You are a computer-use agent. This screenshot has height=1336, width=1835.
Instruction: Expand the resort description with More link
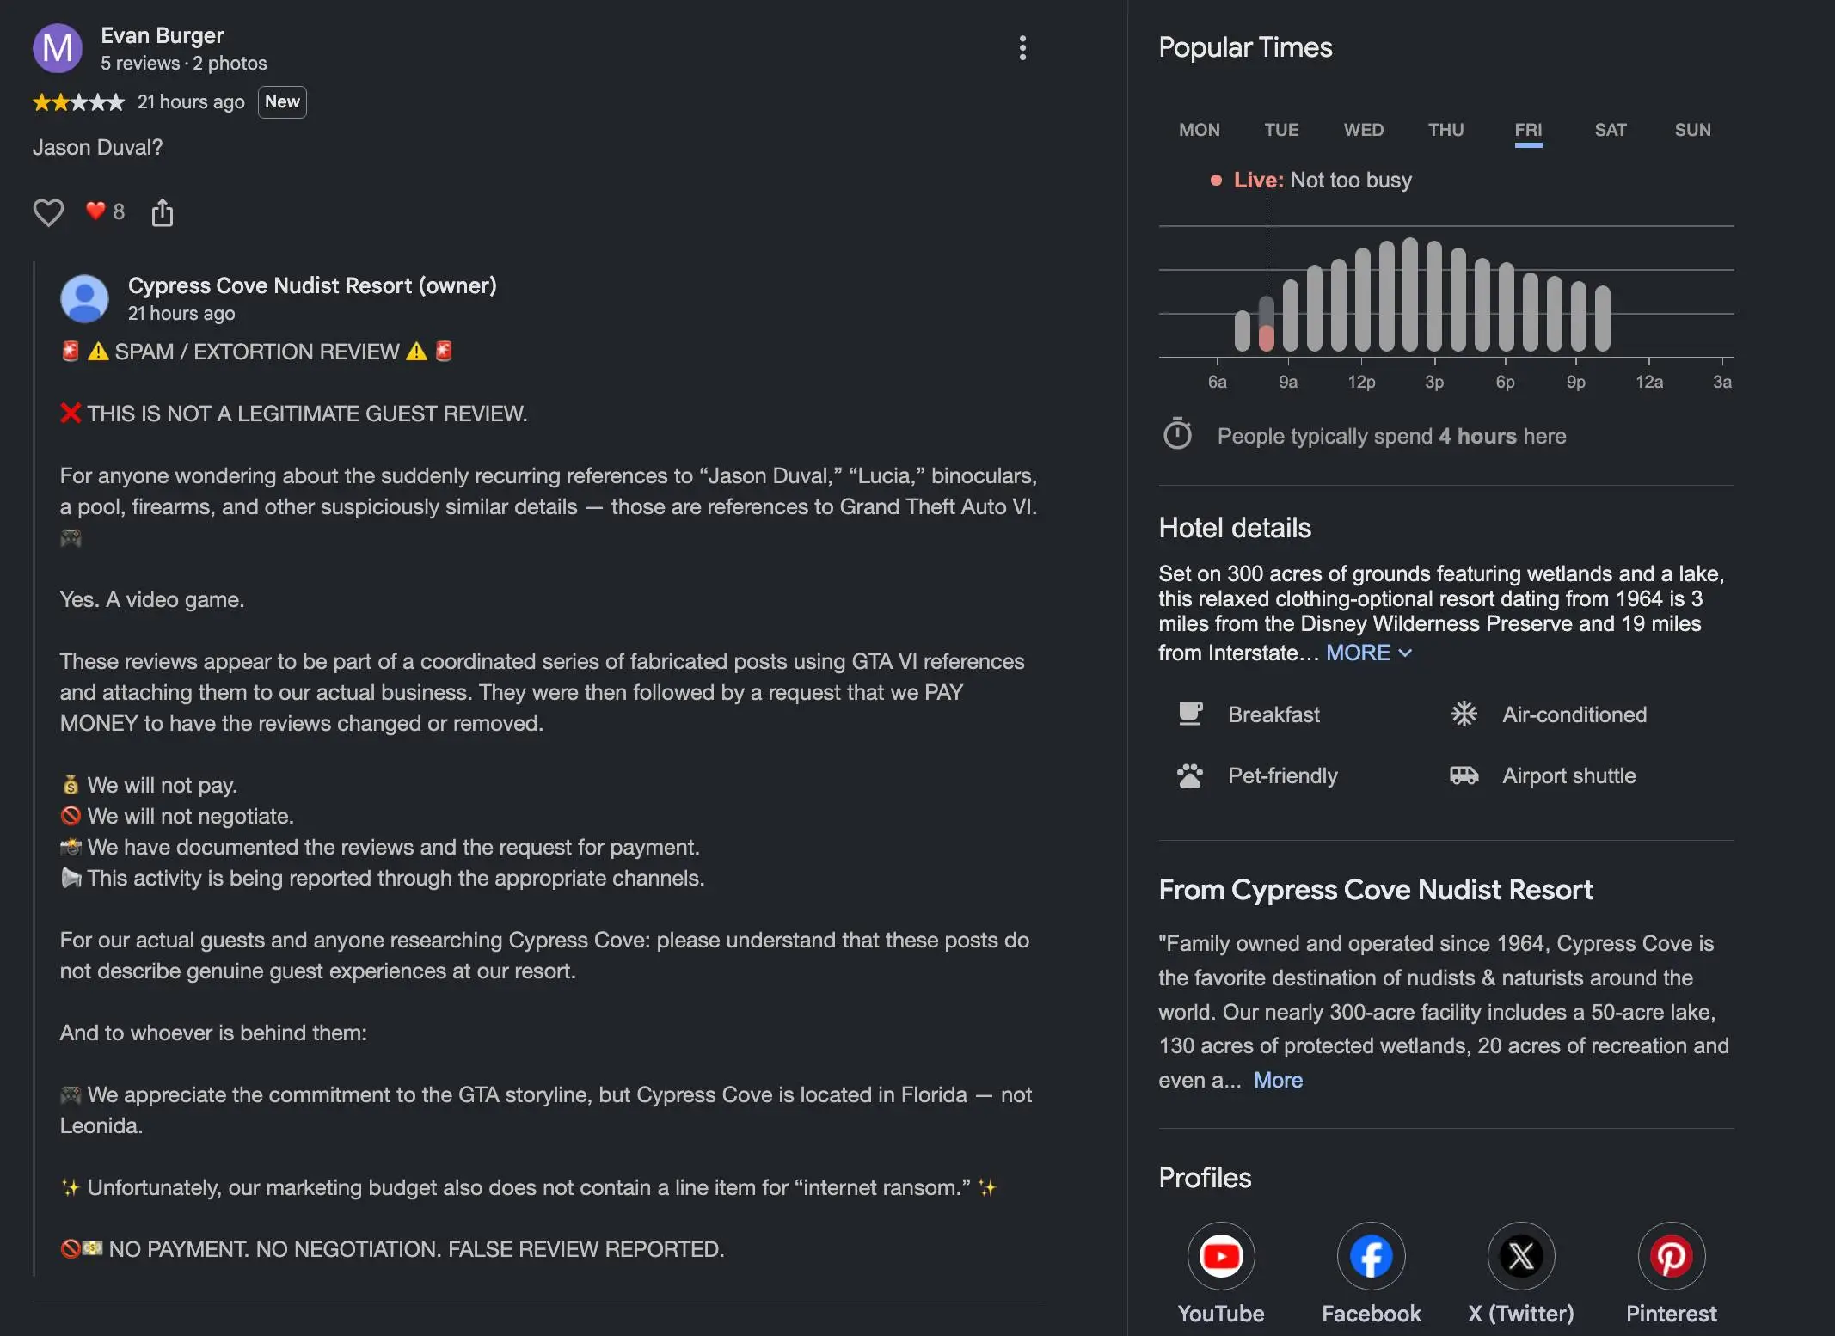pos(1278,1080)
